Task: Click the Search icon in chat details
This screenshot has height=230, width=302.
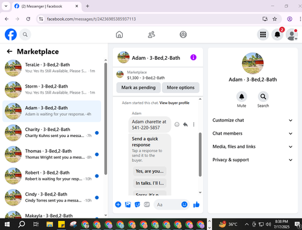Action: 263,97
